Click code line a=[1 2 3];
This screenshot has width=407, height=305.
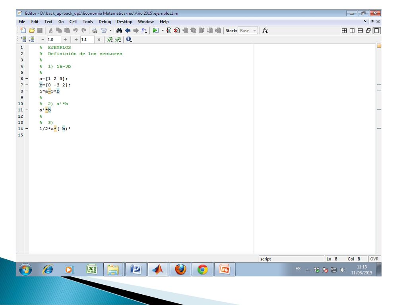pos(54,79)
